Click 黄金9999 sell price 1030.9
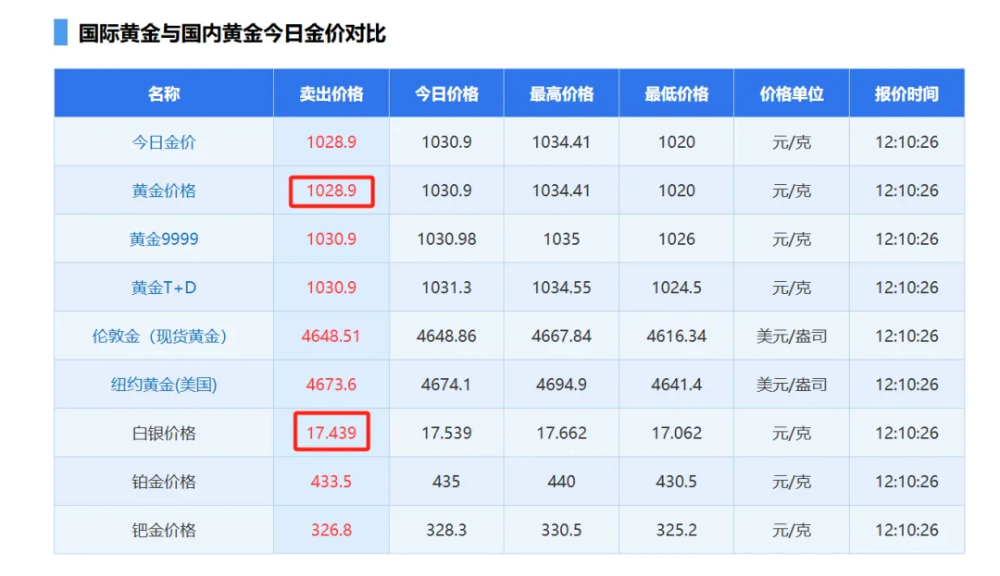The image size is (1000, 576). click(x=331, y=239)
